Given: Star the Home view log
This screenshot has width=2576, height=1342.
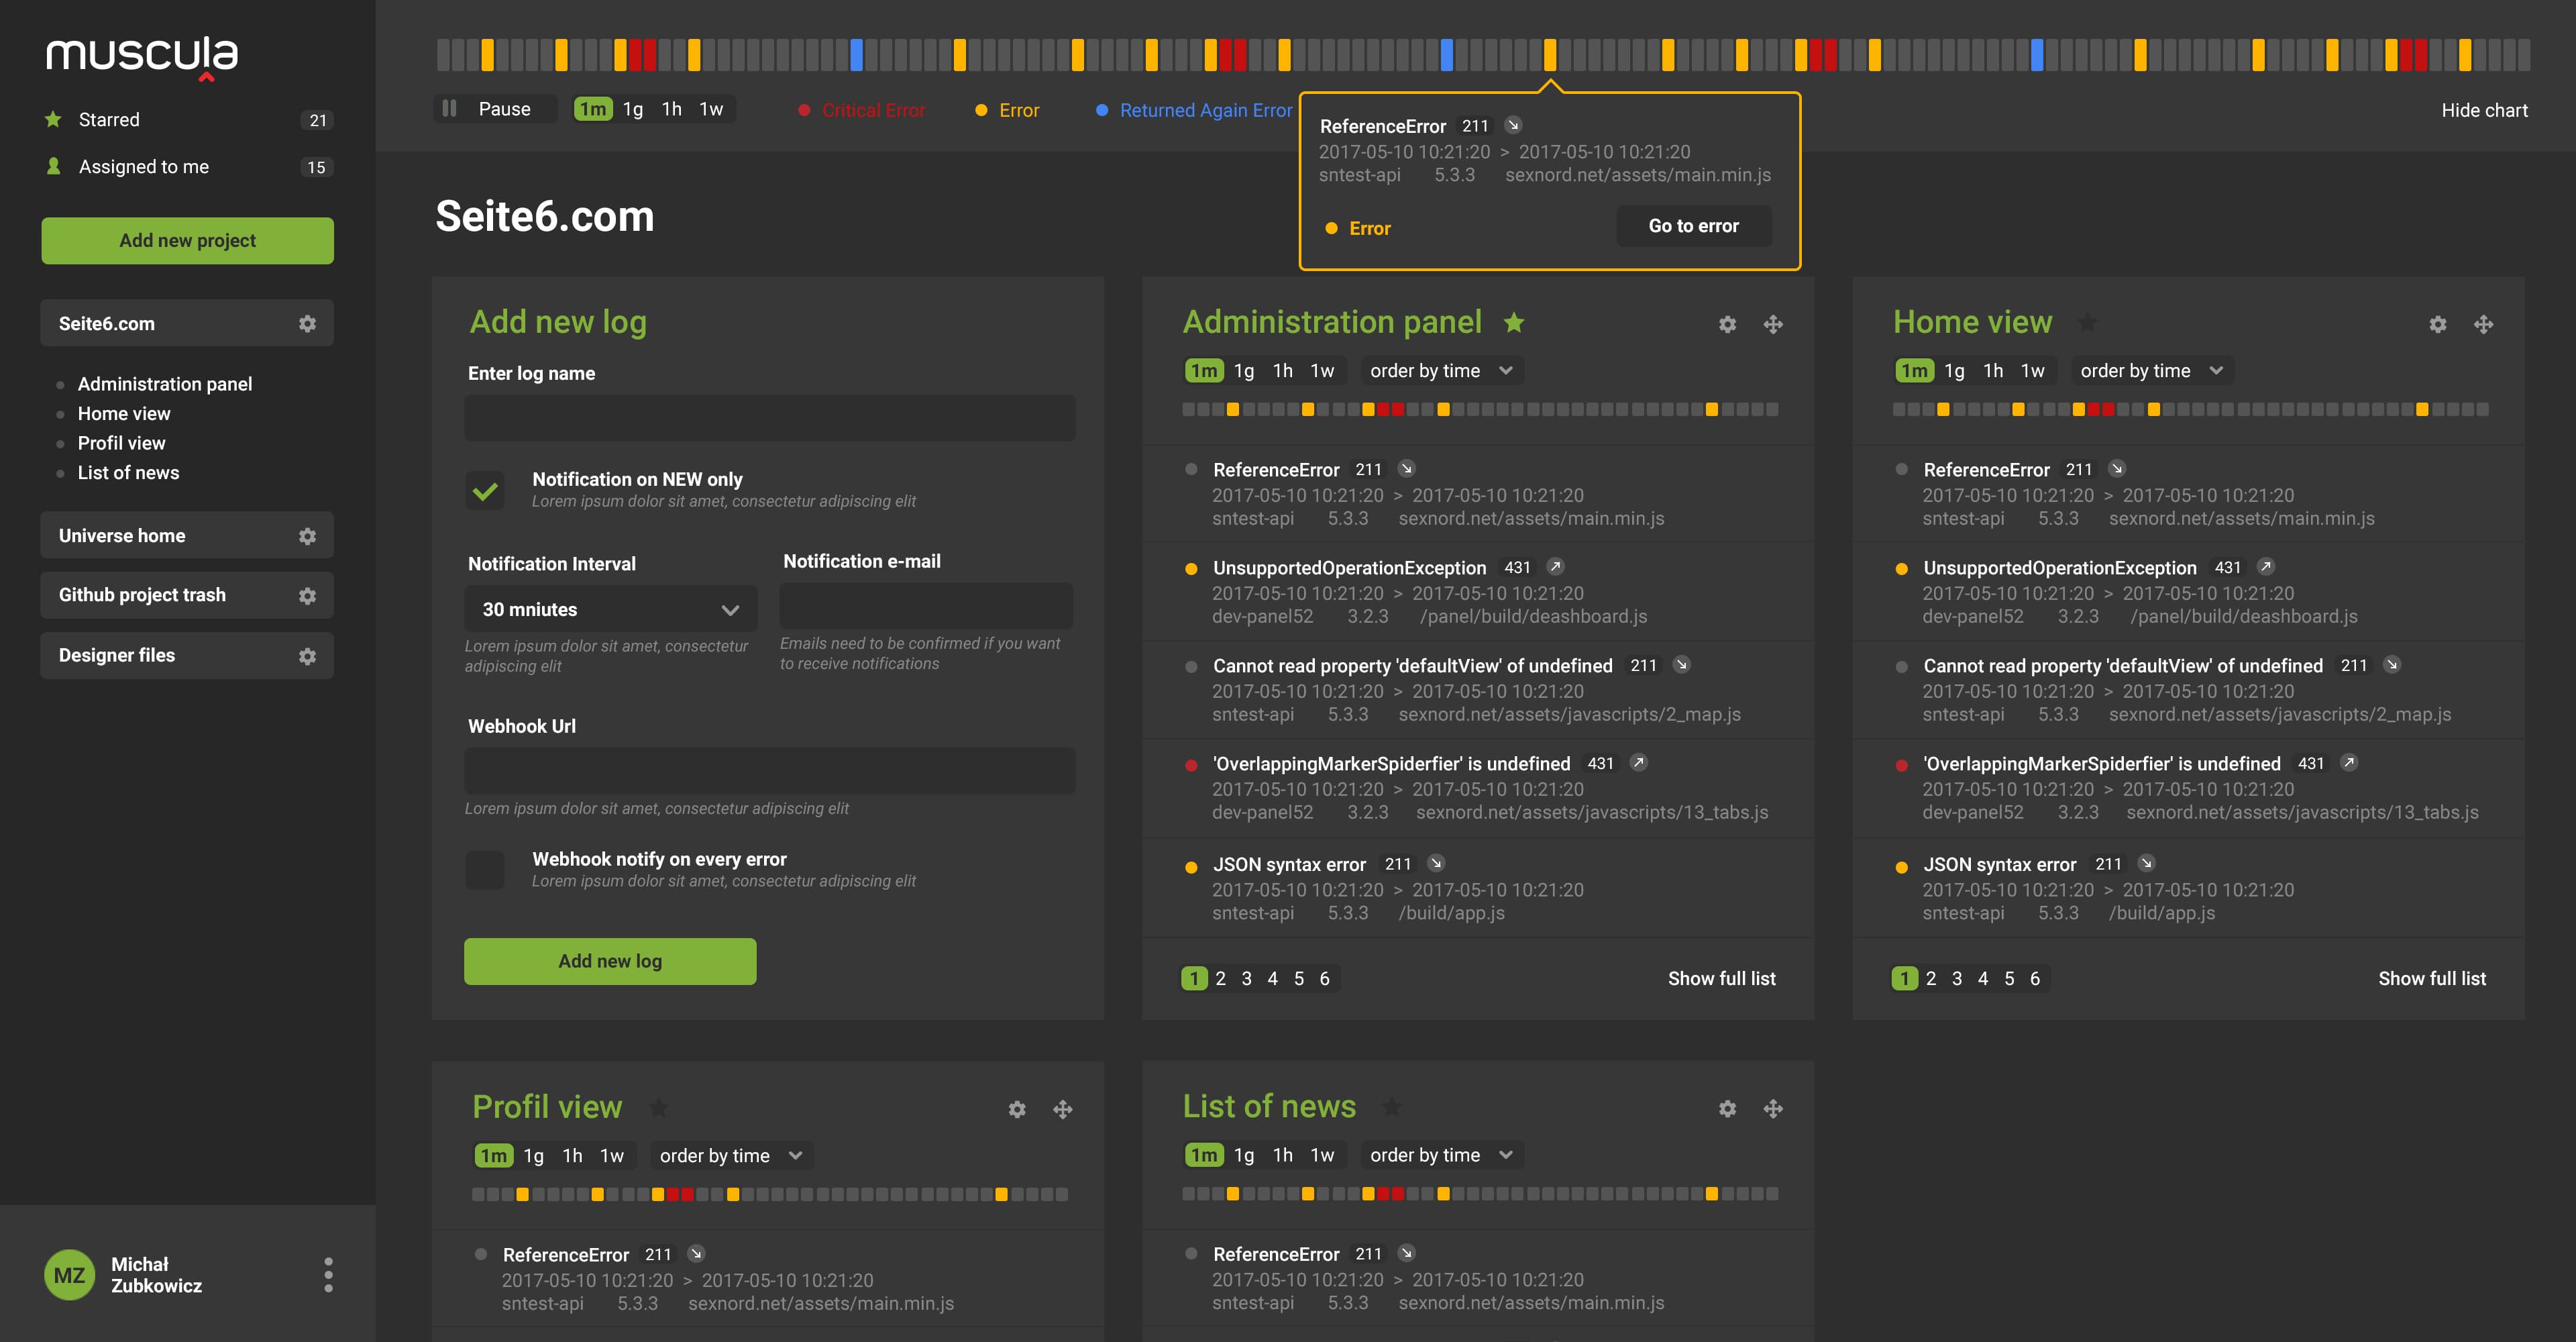Looking at the screenshot, I should coord(2087,322).
